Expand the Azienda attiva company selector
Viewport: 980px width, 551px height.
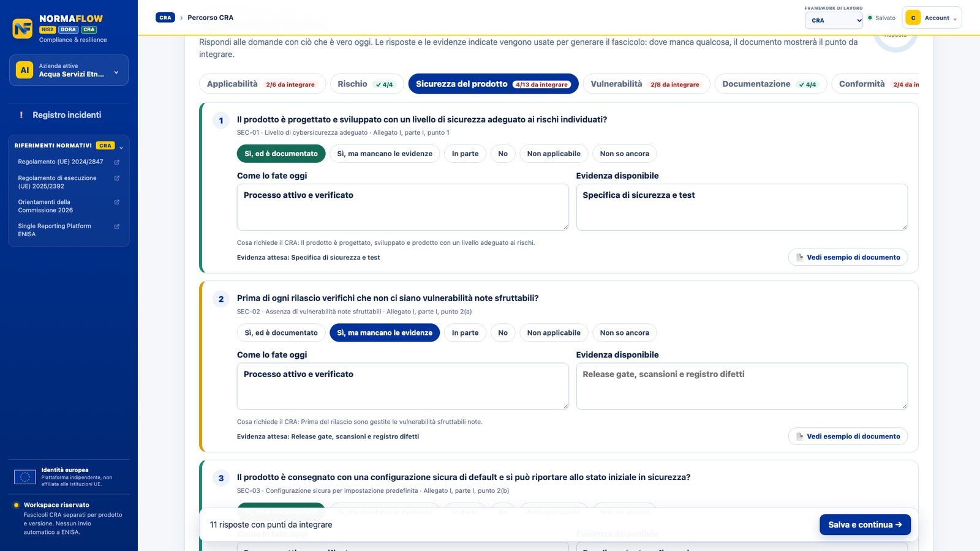[x=69, y=70]
